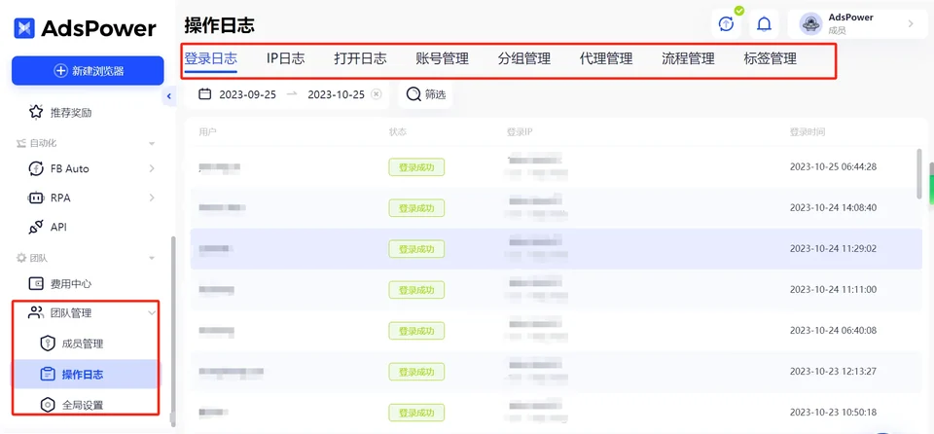Open the RPA robot icon
The image size is (934, 434).
point(36,198)
